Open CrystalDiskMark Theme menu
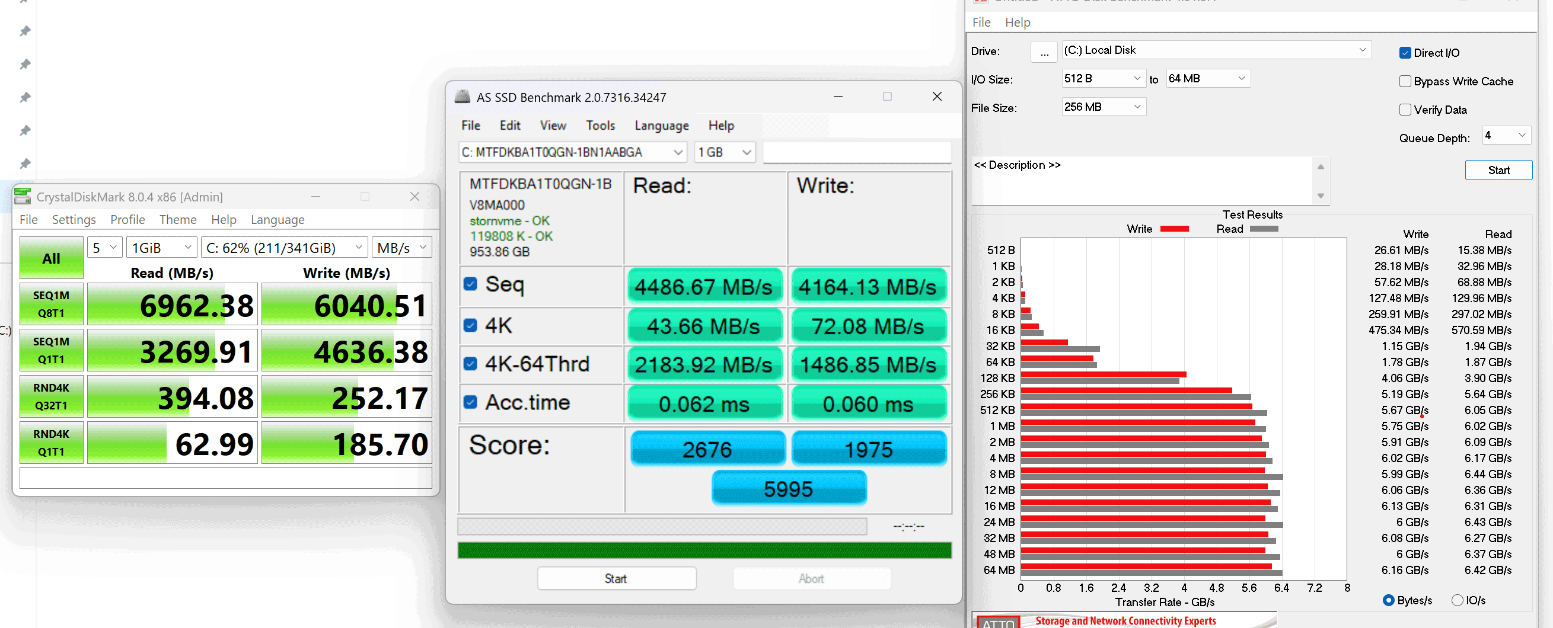 [x=178, y=220]
